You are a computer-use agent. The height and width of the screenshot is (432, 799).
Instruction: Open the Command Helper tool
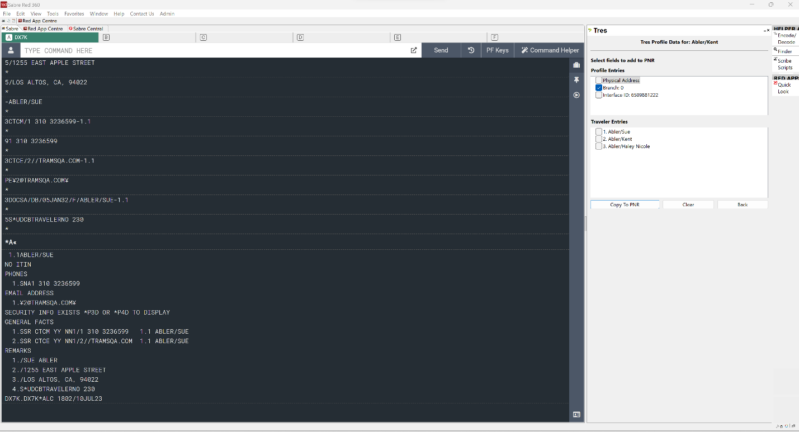pyautogui.click(x=550, y=50)
